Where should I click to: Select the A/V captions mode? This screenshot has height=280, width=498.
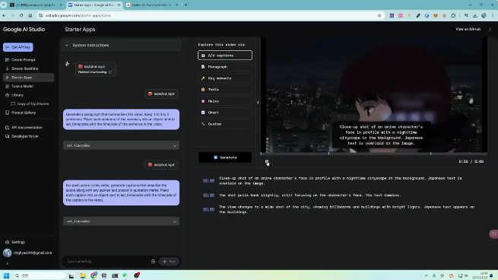coord(225,56)
